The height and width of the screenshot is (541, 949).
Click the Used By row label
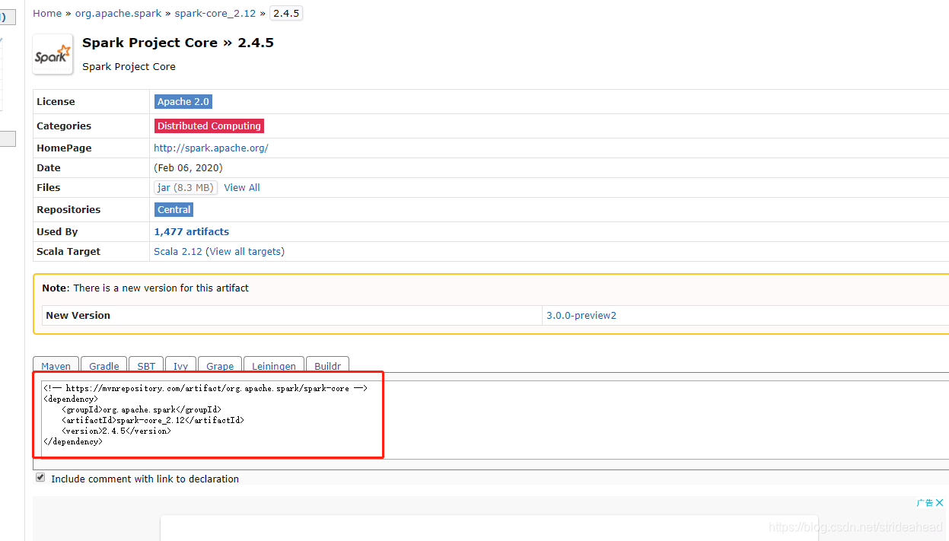coord(57,231)
